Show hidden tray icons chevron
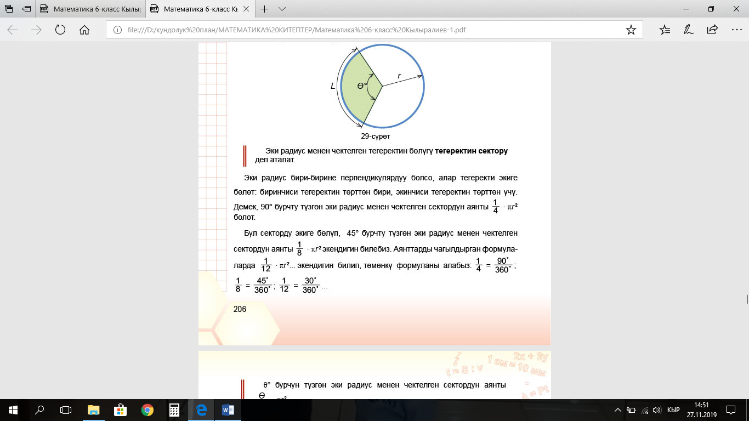This screenshot has width=749, height=421. (x=618, y=409)
